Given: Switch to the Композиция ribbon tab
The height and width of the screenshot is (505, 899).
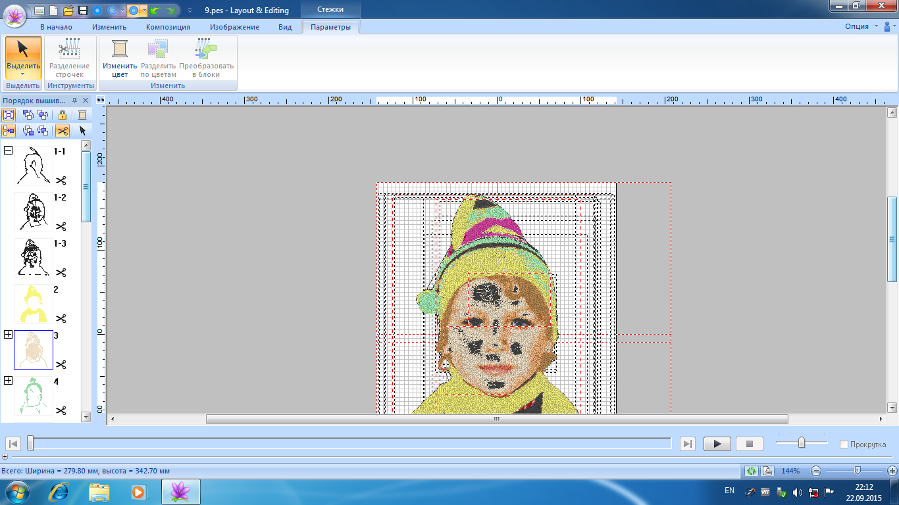Looking at the screenshot, I should point(168,27).
